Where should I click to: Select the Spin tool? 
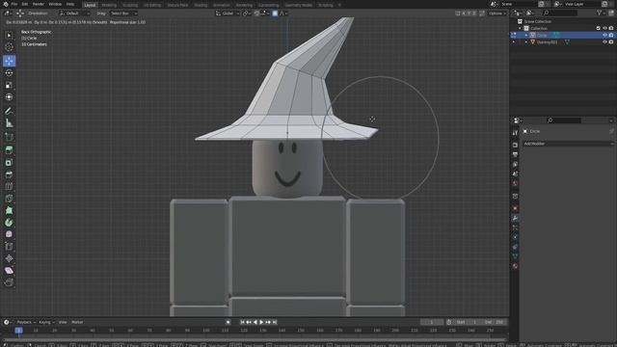(9, 223)
